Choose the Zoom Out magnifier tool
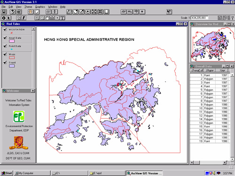Viewport: 235px width, 176px height. click(x=42, y=18)
